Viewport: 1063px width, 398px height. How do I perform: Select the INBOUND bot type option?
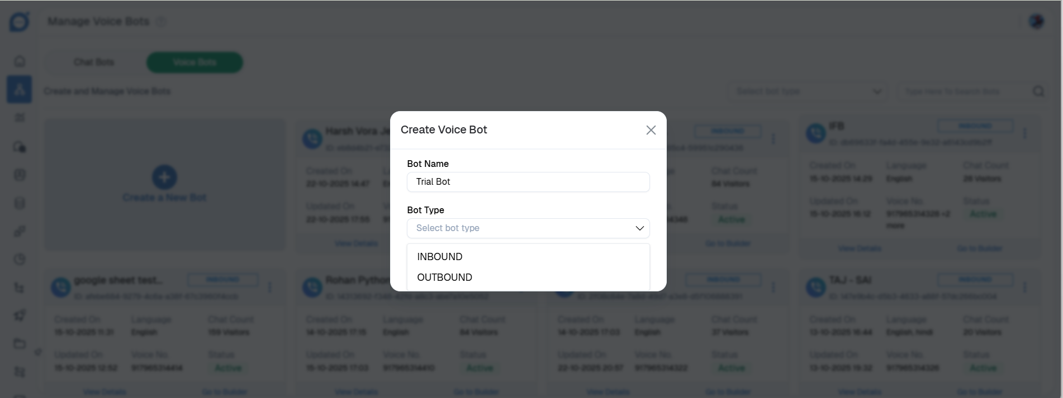[440, 257]
